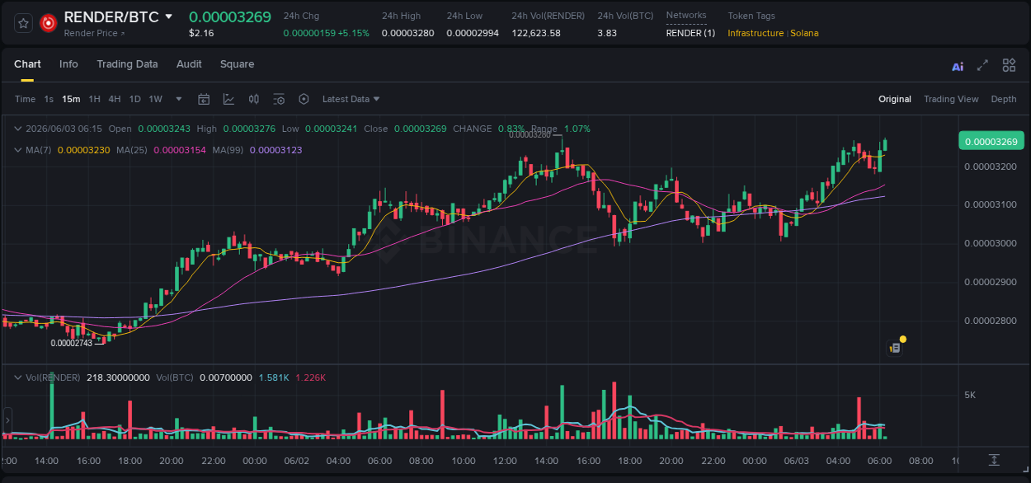Open the Latest Data dropdown
The height and width of the screenshot is (483, 1031).
(x=351, y=99)
